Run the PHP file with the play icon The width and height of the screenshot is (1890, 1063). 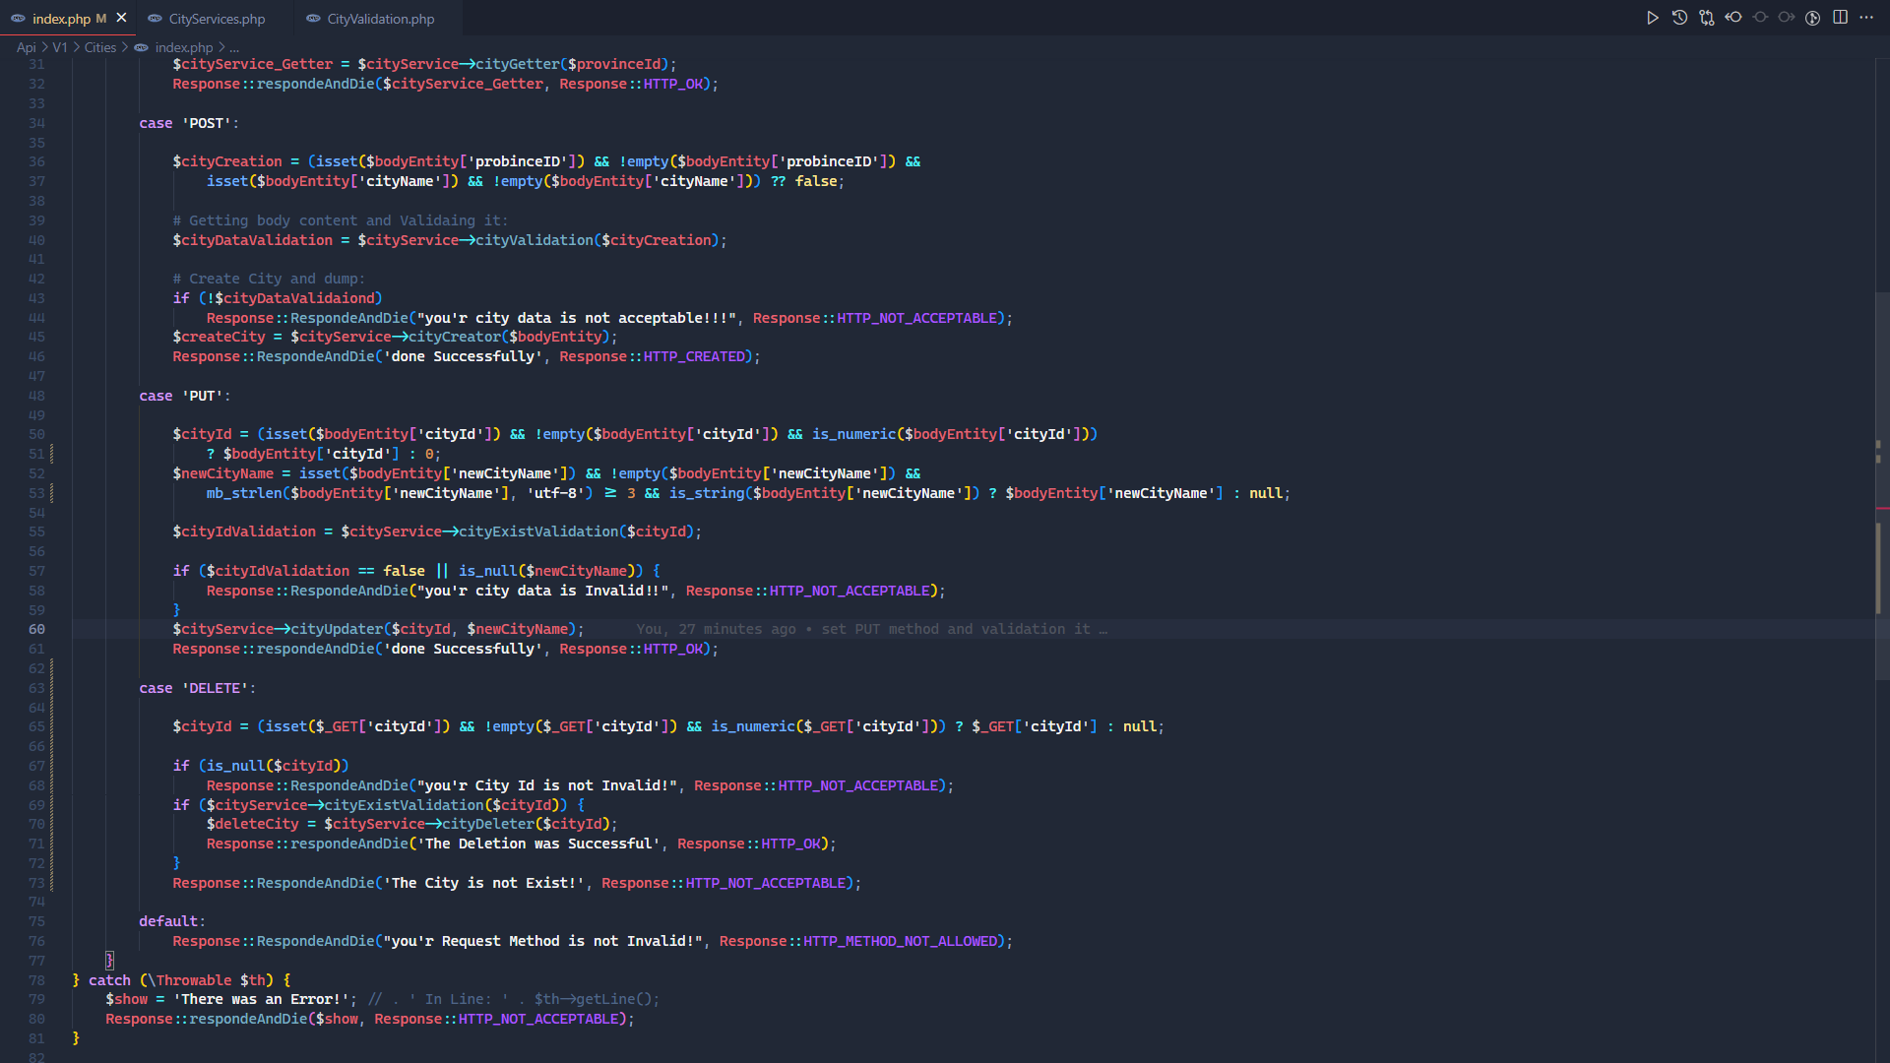coord(1653,18)
